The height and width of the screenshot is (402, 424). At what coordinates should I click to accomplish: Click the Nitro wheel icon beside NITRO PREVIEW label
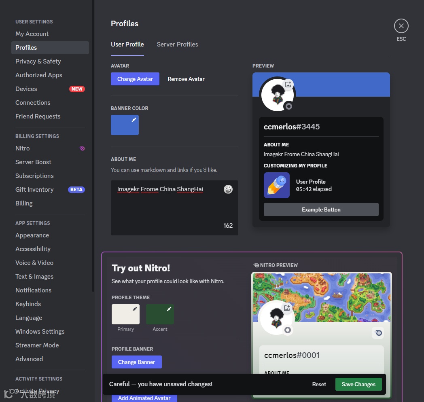click(256, 265)
